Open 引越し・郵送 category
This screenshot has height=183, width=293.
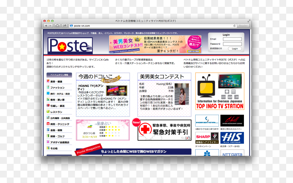pos(57,106)
